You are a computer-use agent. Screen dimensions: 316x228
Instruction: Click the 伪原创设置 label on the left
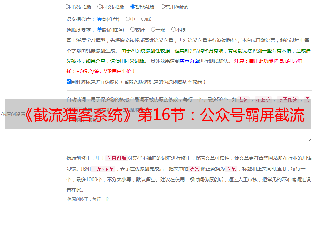tap(13, 114)
